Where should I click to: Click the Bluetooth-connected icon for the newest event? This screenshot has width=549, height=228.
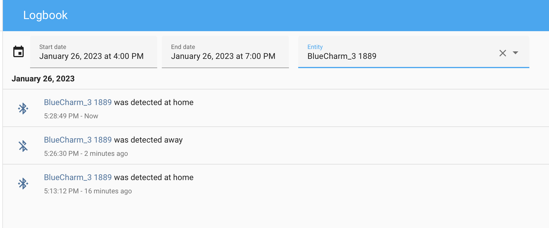tap(23, 108)
